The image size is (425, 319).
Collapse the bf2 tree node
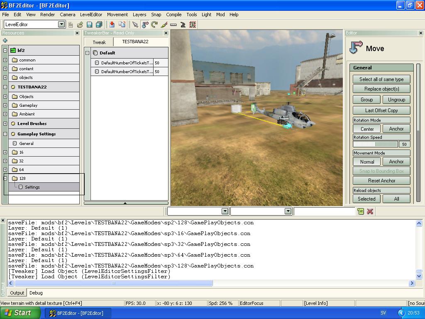(x=5, y=50)
